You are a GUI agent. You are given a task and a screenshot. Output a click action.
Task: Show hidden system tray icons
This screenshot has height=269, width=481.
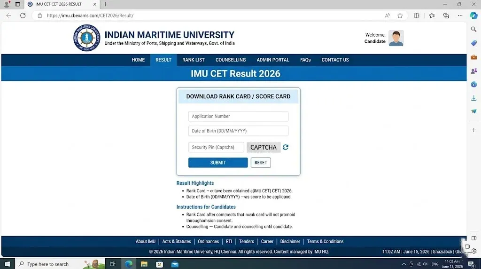403,264
